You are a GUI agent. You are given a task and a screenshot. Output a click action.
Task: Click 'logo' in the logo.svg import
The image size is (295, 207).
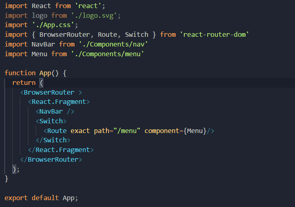(40, 16)
